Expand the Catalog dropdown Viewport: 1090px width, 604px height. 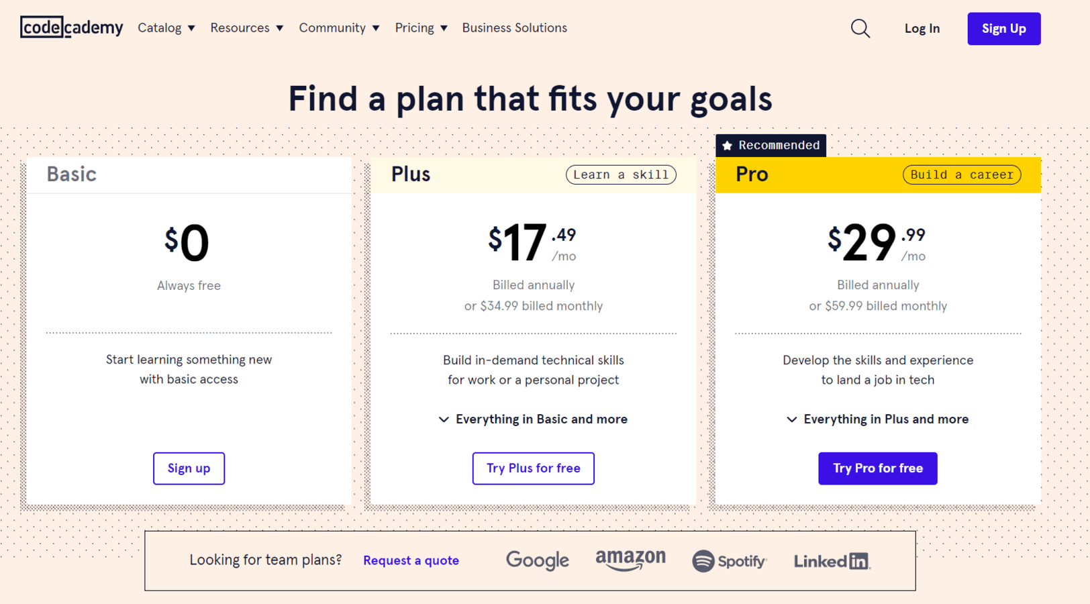point(166,28)
